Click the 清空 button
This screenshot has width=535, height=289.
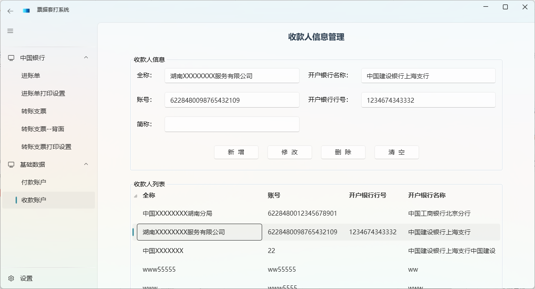(x=396, y=152)
